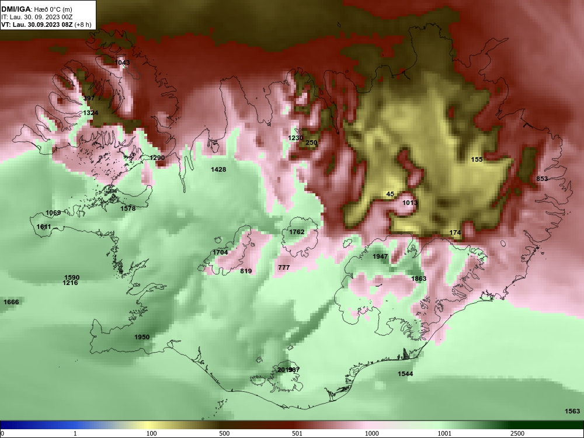Click the map value 853
This screenshot has height=438, width=584.
pos(542,179)
